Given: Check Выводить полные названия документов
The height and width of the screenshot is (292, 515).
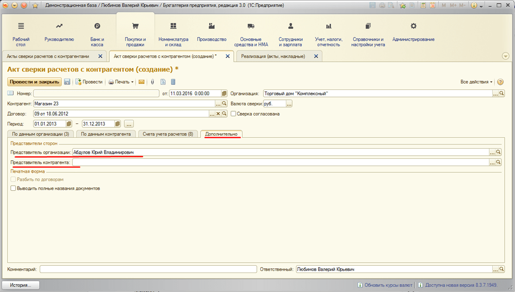Looking at the screenshot, I should click(x=13, y=189).
